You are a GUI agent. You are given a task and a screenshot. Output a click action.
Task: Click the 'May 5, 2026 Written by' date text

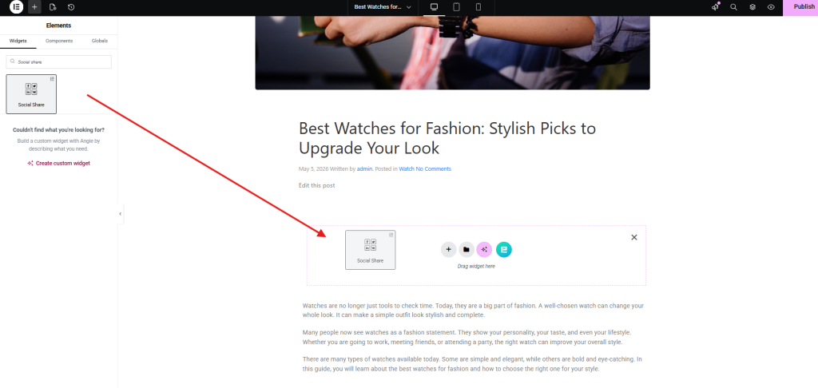(x=327, y=169)
